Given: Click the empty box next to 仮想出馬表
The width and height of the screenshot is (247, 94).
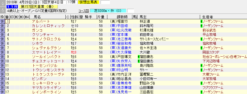Looking at the screenshot, I should [x=105, y=2].
